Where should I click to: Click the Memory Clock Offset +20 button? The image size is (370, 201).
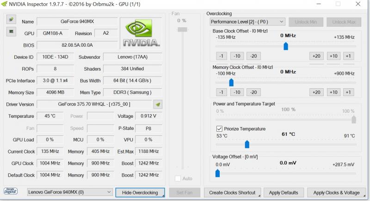coord(316,92)
